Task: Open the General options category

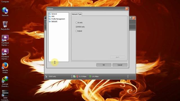Action: pos(54,14)
